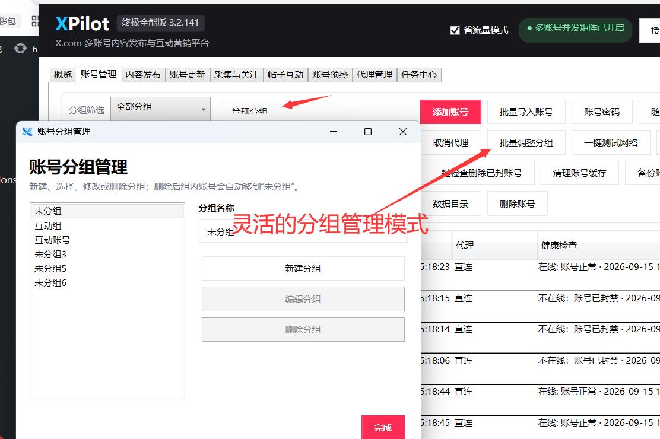Screen dimensions: 660x439
Task: Click the 批量导入账号 button
Action: point(526,112)
